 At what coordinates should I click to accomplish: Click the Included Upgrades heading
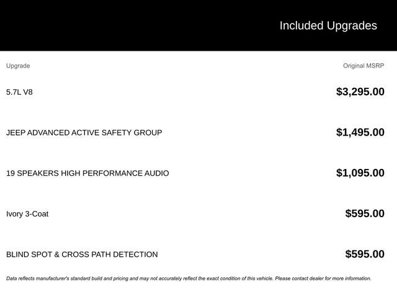328,26
